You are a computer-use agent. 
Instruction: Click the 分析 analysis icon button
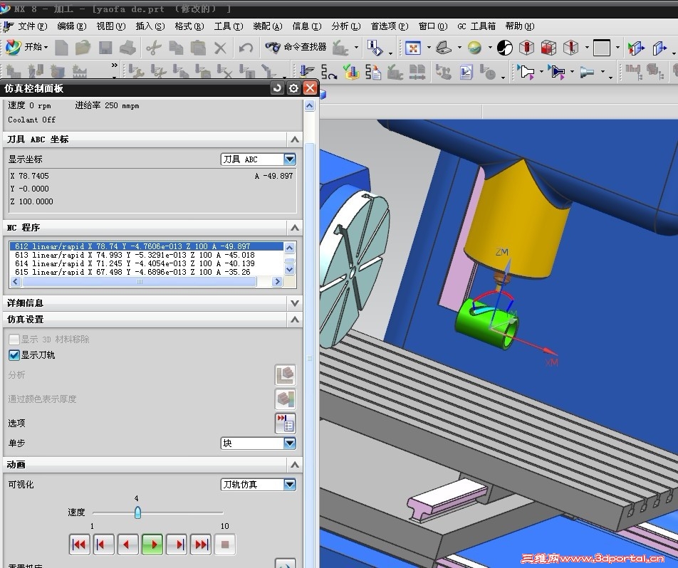[286, 375]
